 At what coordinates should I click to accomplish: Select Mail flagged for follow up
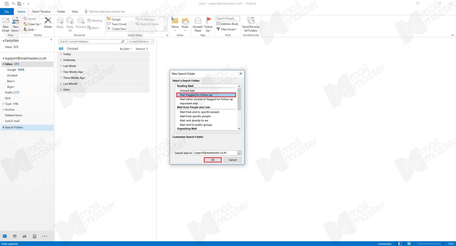click(x=206, y=95)
